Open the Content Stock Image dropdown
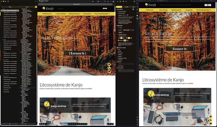Image resolution: width=217 pixels, height=127 pixels. [x=128, y=30]
